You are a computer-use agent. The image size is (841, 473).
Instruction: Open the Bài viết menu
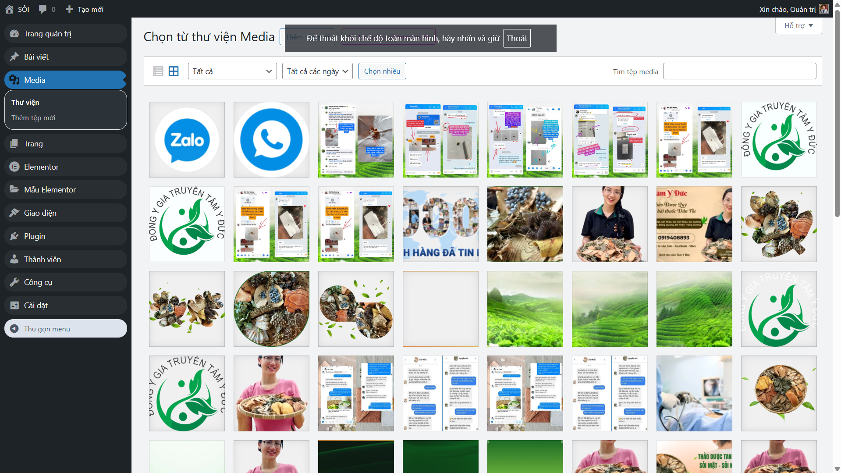(66, 57)
